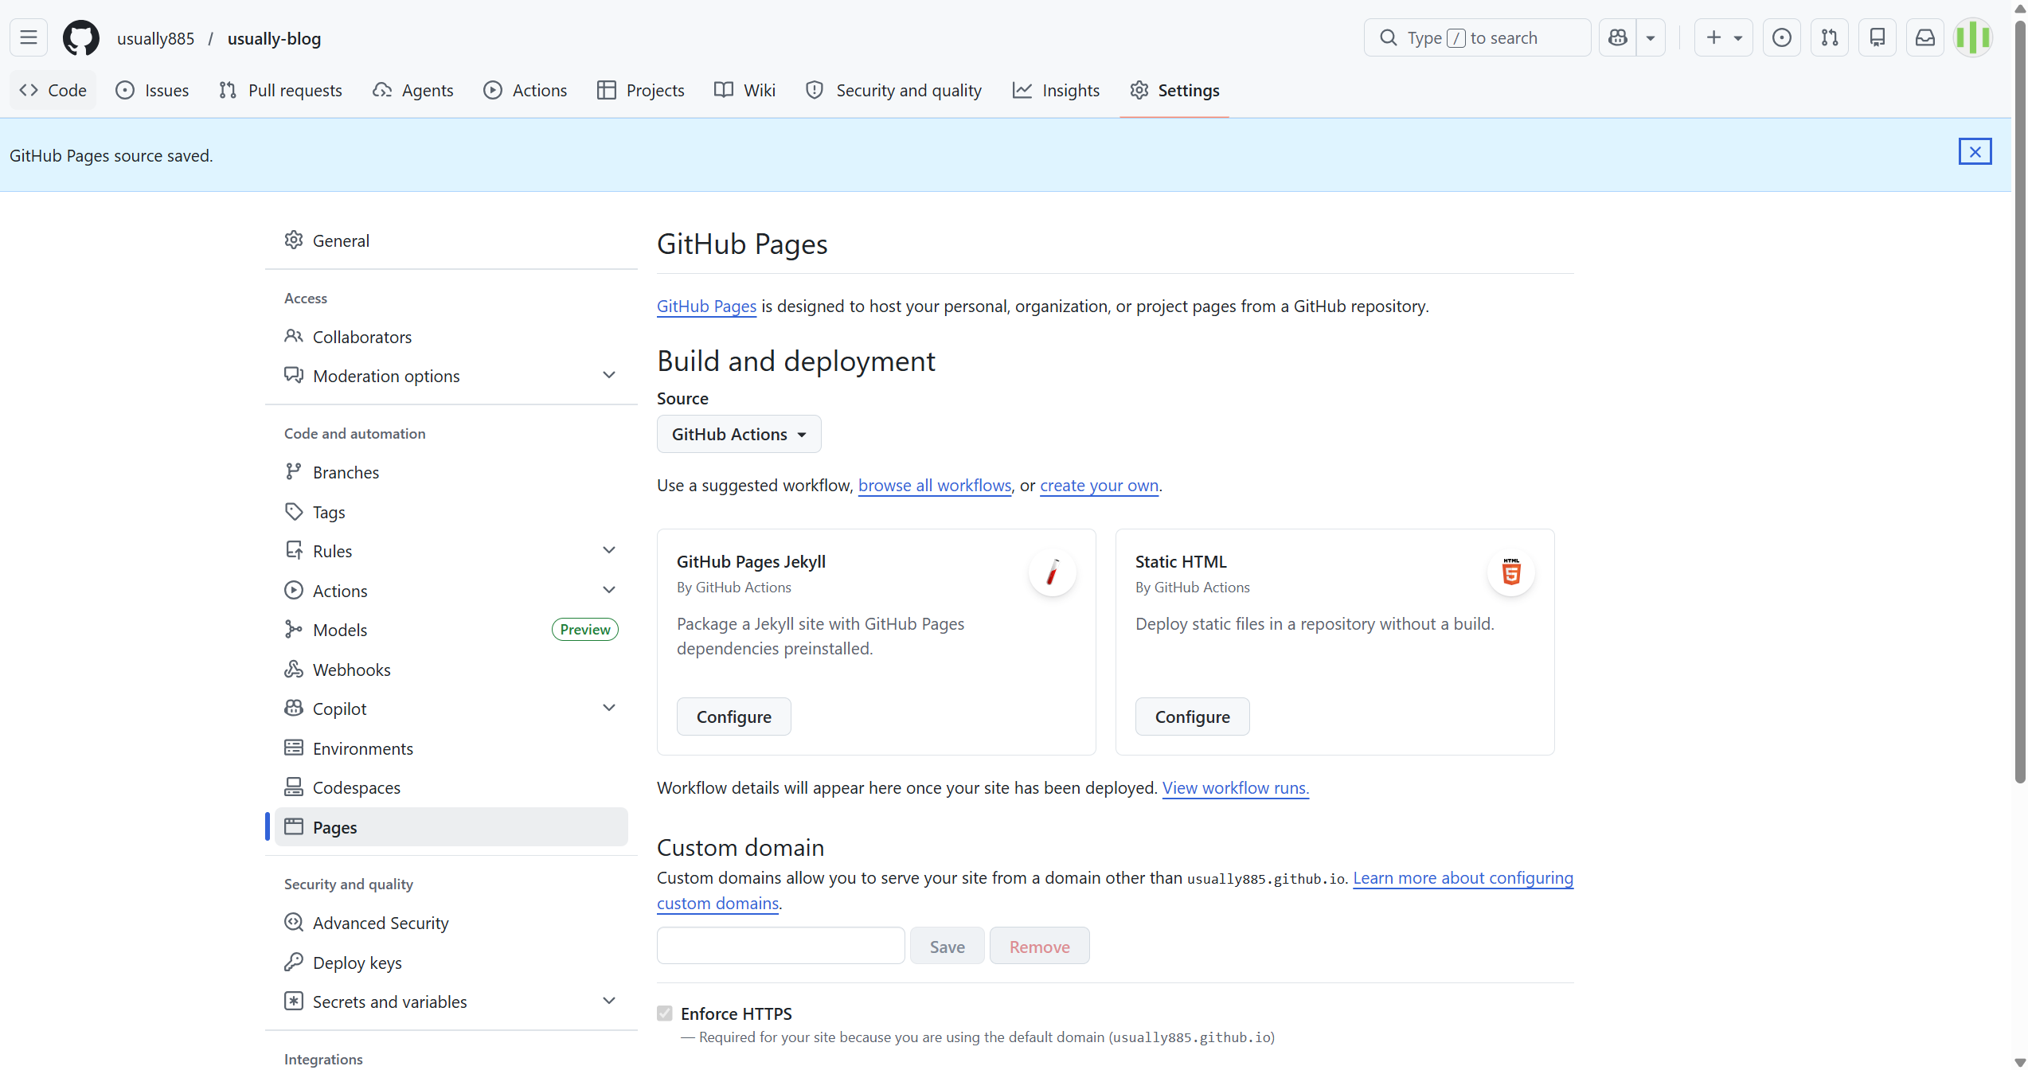Image resolution: width=2028 pixels, height=1070 pixels.
Task: Open user avatar menu
Action: coord(1973,37)
